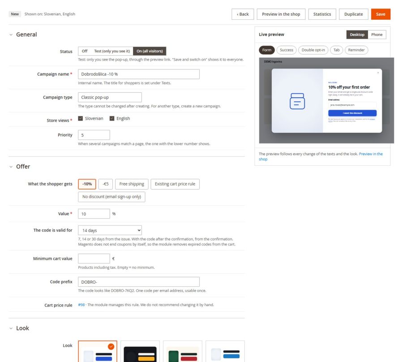Open the code validity days dropdown

[110, 230]
